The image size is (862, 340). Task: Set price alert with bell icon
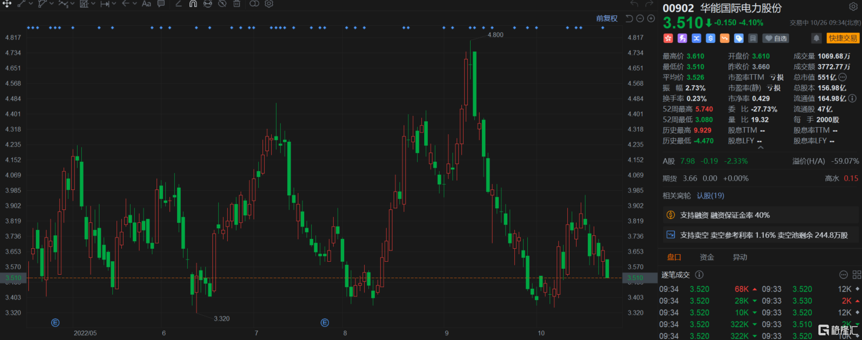tap(816, 38)
